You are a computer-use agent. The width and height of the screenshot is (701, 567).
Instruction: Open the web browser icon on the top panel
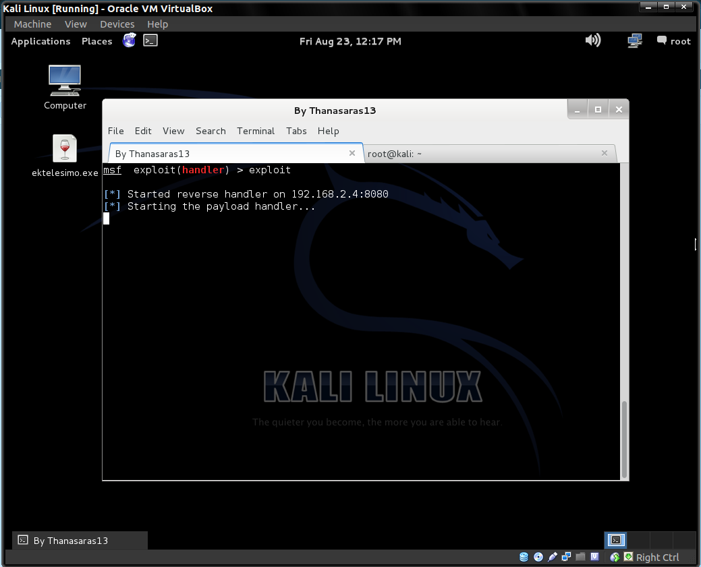pos(129,40)
